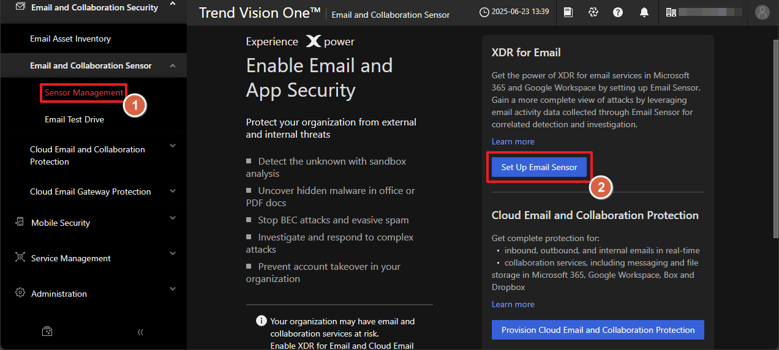Open Learn more link under XDR for Email
Viewport: 779px width, 350px height.
513,141
